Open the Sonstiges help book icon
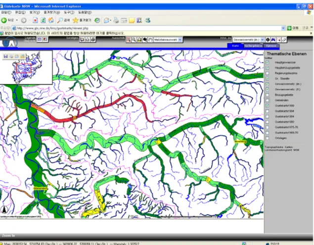Image resolution: width=314 pixels, height=245 pixels. coord(82,40)
